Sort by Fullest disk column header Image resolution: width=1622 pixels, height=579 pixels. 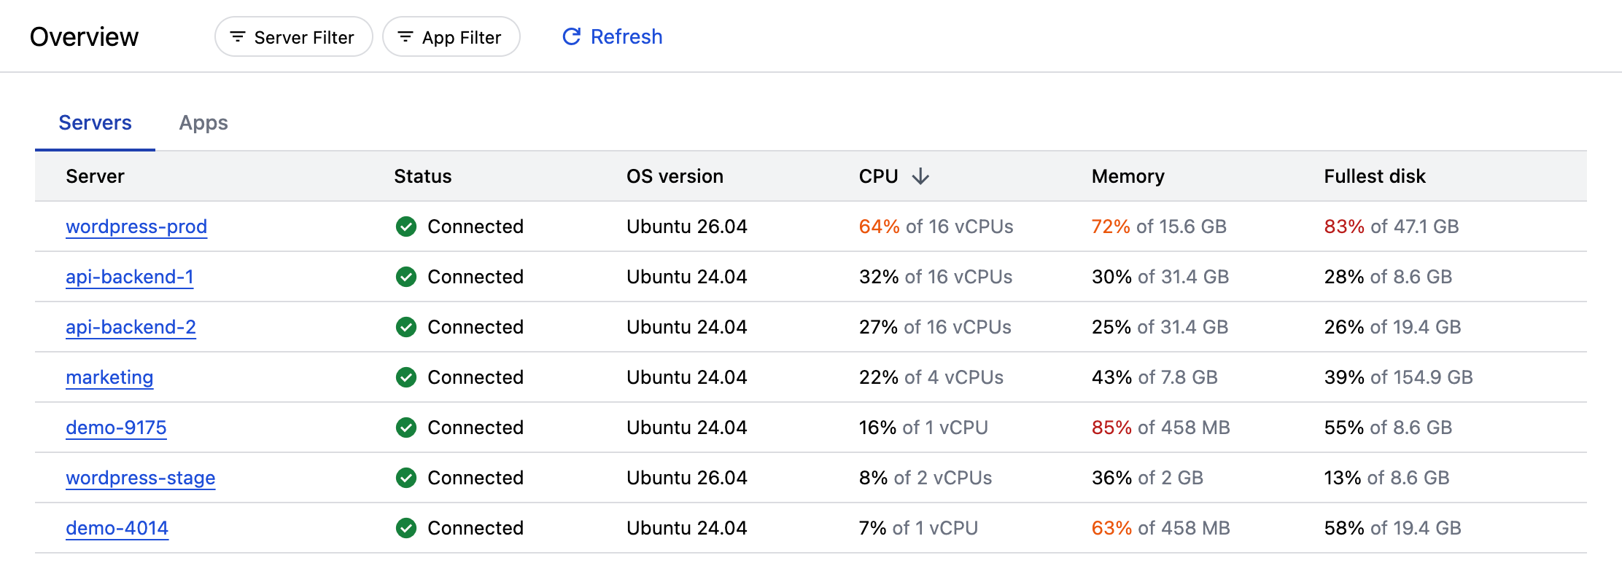click(x=1374, y=176)
